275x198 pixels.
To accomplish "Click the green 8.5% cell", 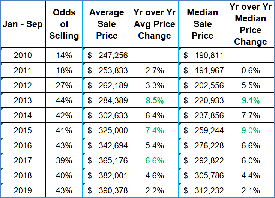I will 154,101.
